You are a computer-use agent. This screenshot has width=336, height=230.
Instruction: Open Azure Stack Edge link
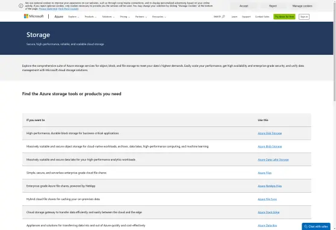pos(269,213)
